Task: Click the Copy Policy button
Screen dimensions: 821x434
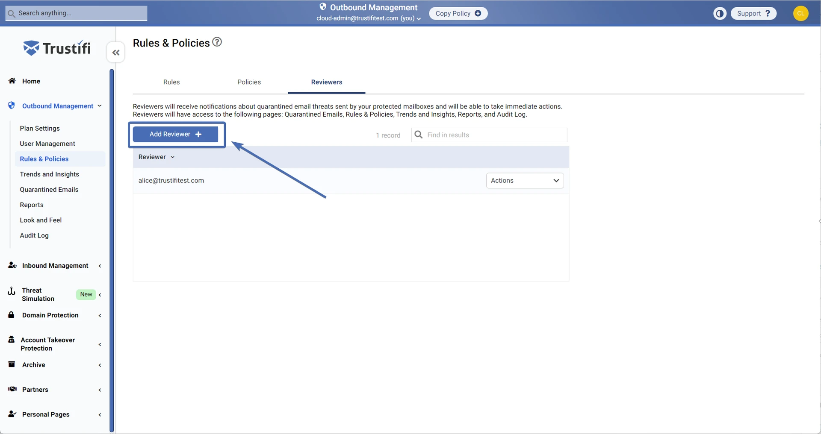Action: click(458, 13)
